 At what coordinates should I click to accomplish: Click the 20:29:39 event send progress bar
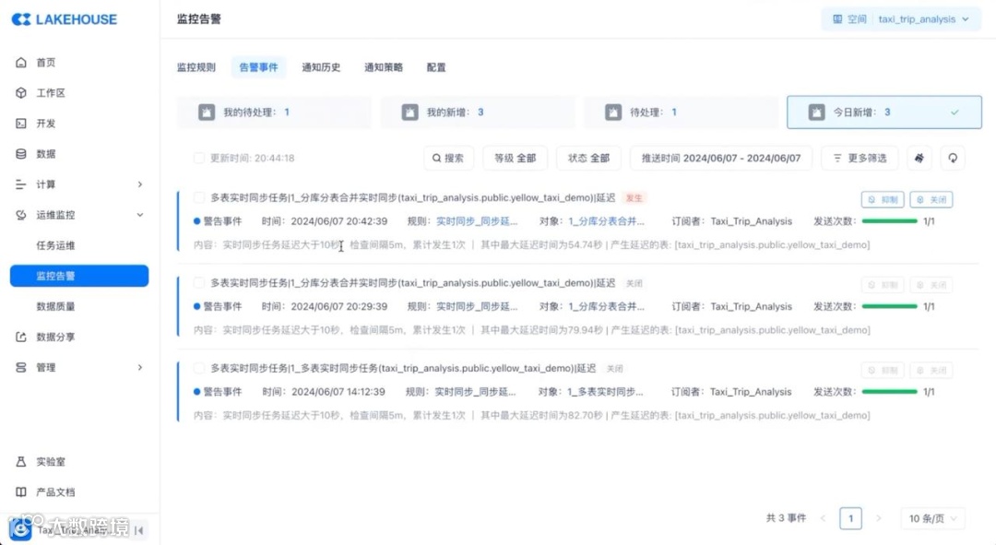[x=889, y=306]
